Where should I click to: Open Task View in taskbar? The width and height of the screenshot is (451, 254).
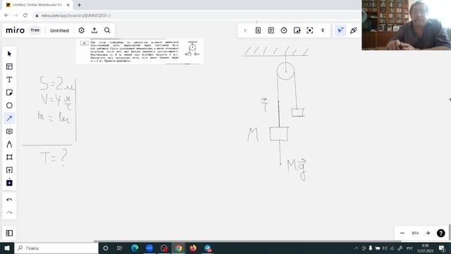point(120,248)
